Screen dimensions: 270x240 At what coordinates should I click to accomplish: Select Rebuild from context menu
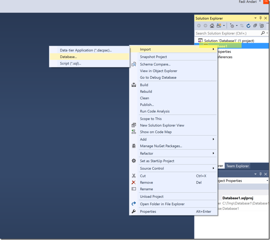[x=173, y=91]
